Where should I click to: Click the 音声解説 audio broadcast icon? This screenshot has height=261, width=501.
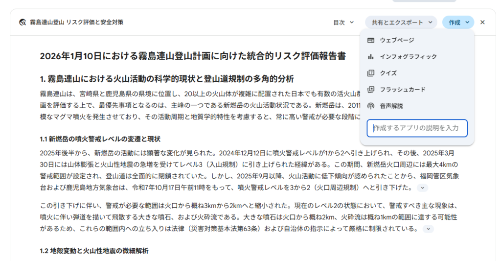pos(371,106)
